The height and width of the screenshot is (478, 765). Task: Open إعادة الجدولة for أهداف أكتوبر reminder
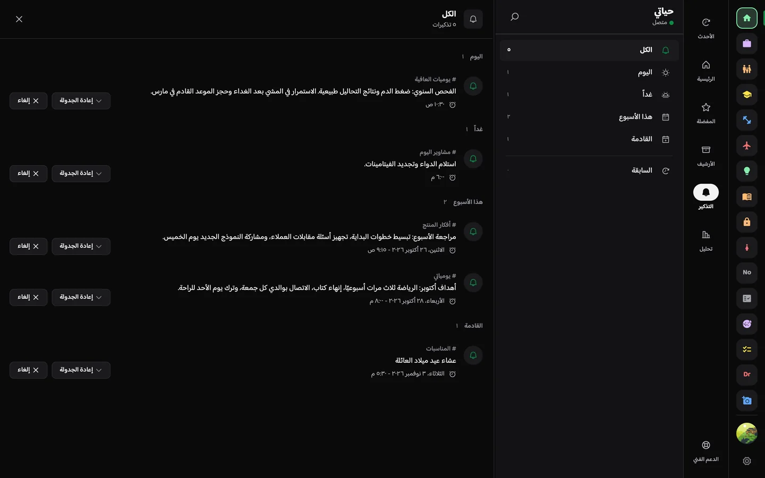81,297
